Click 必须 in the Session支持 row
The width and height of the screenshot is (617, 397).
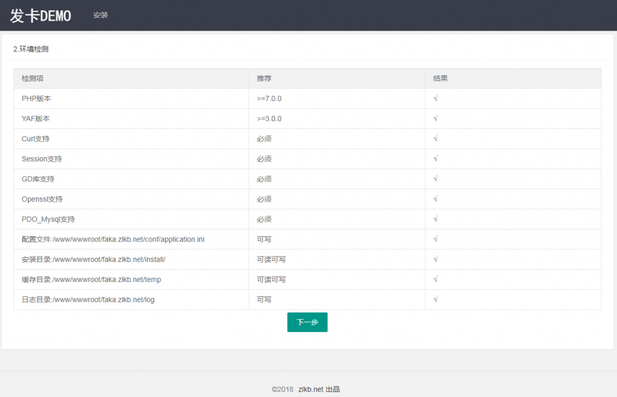[x=264, y=158]
